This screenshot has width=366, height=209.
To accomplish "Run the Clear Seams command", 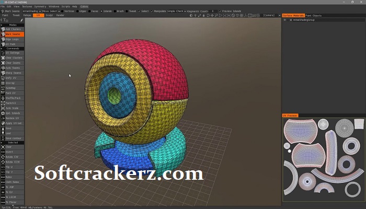I will [12, 63].
